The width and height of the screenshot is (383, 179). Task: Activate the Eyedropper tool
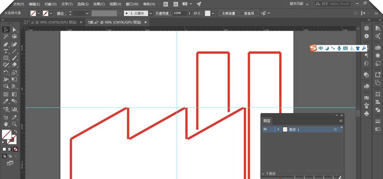(x=6, y=101)
